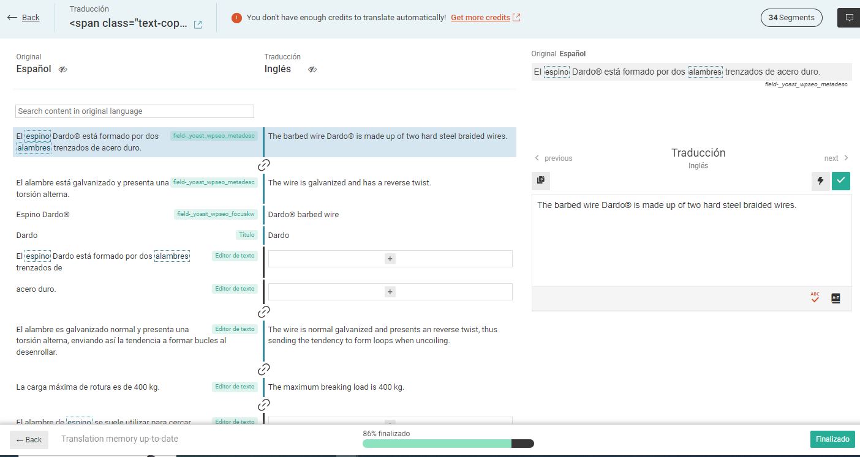
Task: Run automatic translation lightning button
Action: point(820,180)
